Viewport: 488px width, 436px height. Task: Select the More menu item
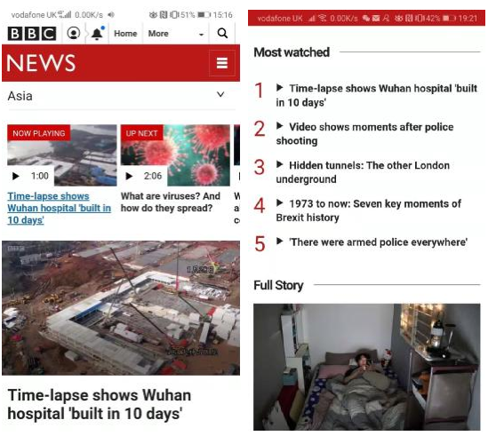pos(158,33)
